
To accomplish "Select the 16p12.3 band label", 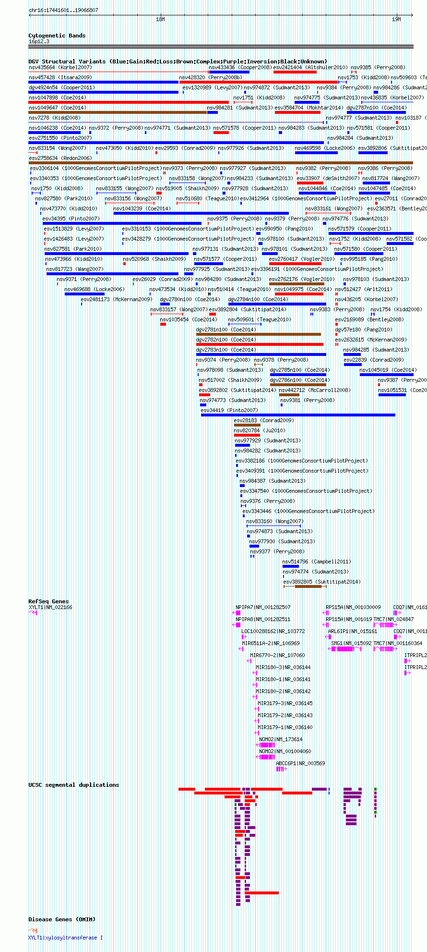I will (39, 41).
